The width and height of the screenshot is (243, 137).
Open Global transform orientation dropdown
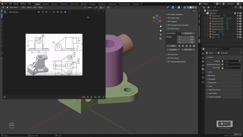[89, 8]
